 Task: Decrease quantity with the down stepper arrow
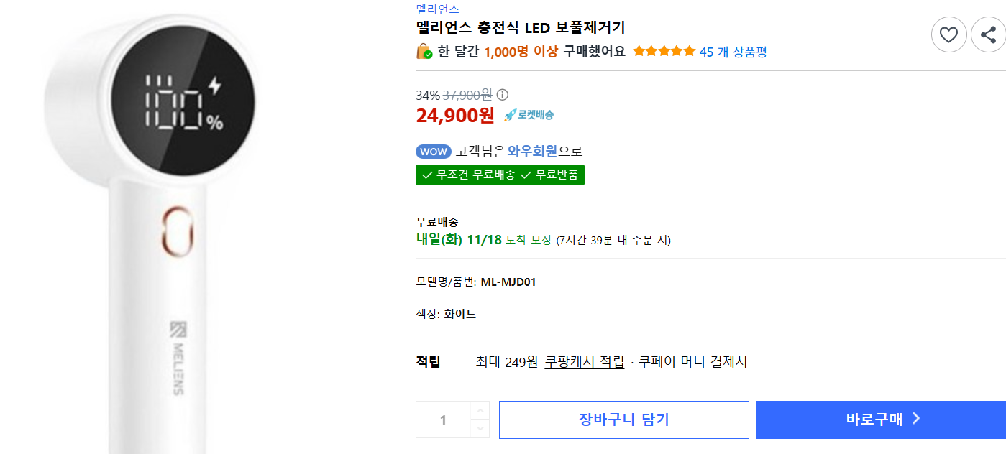[480, 430]
